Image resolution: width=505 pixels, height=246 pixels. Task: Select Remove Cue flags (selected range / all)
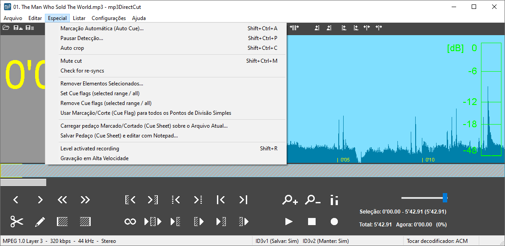pyautogui.click(x=165, y=103)
